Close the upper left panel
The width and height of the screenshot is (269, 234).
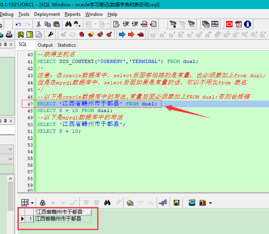[11, 45]
